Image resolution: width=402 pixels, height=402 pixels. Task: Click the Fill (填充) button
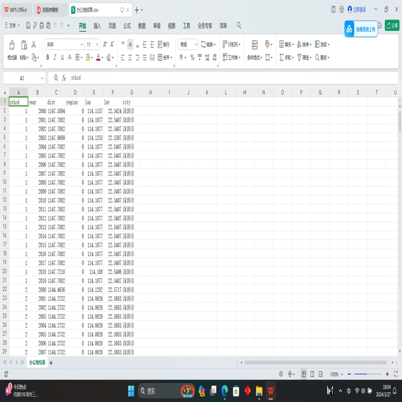(x=287, y=45)
